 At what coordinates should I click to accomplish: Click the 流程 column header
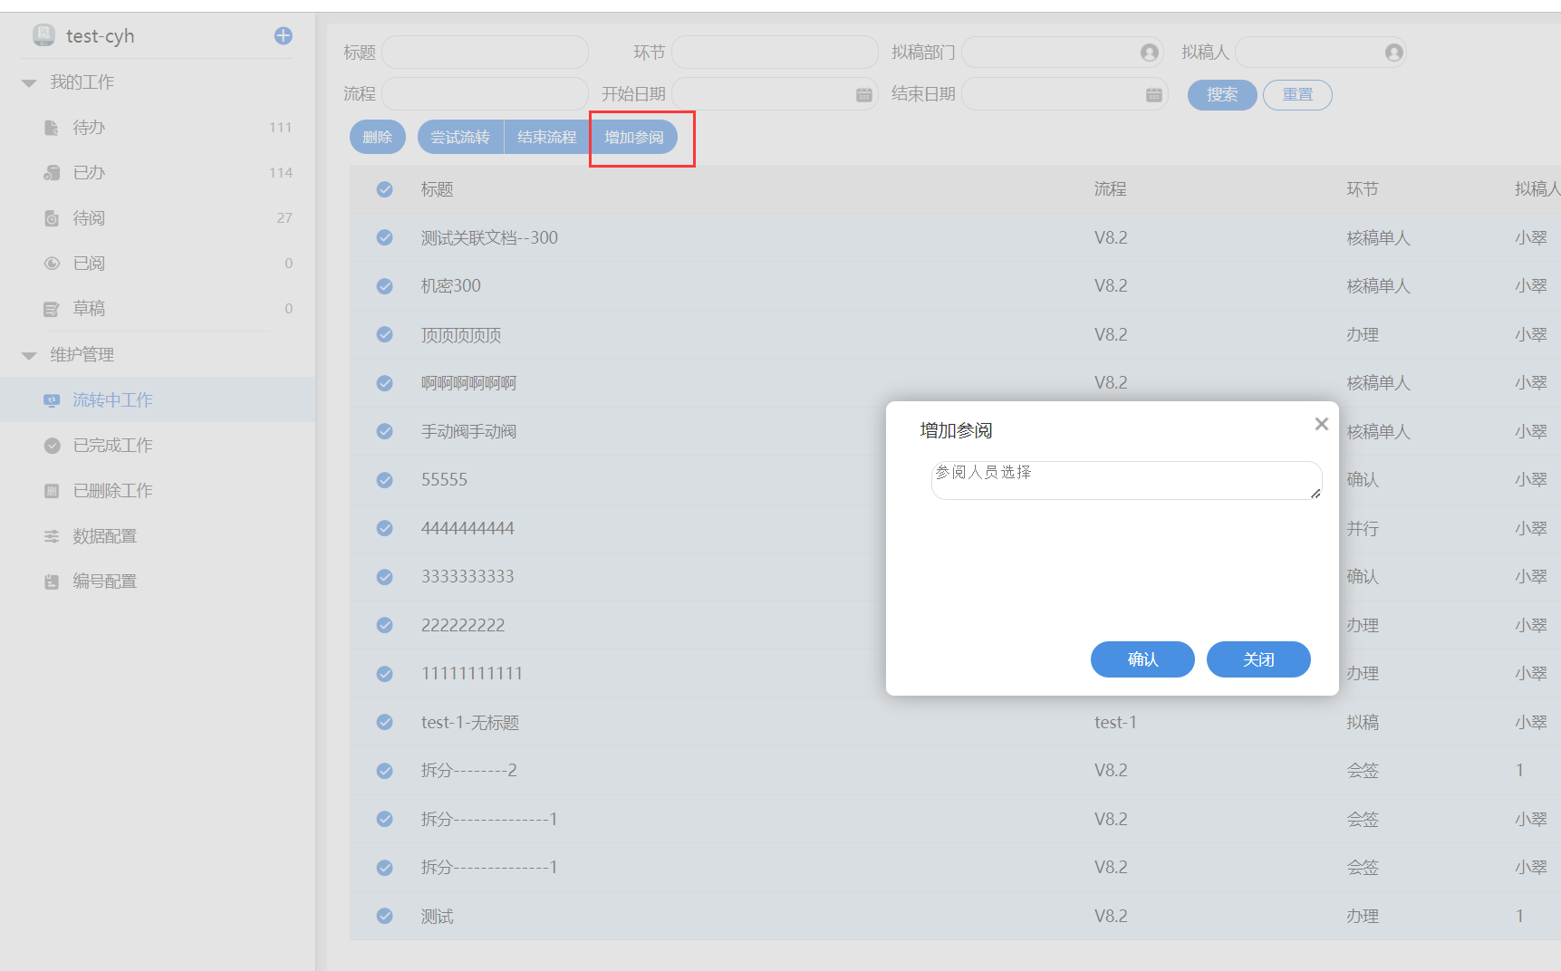(1110, 189)
